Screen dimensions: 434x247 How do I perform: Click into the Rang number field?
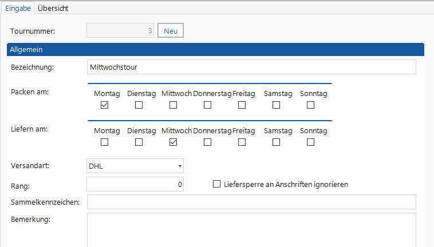135,184
